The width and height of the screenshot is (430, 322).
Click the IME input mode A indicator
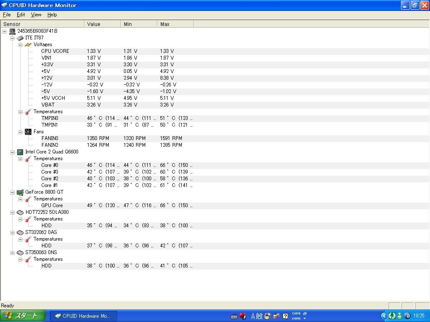(253, 316)
